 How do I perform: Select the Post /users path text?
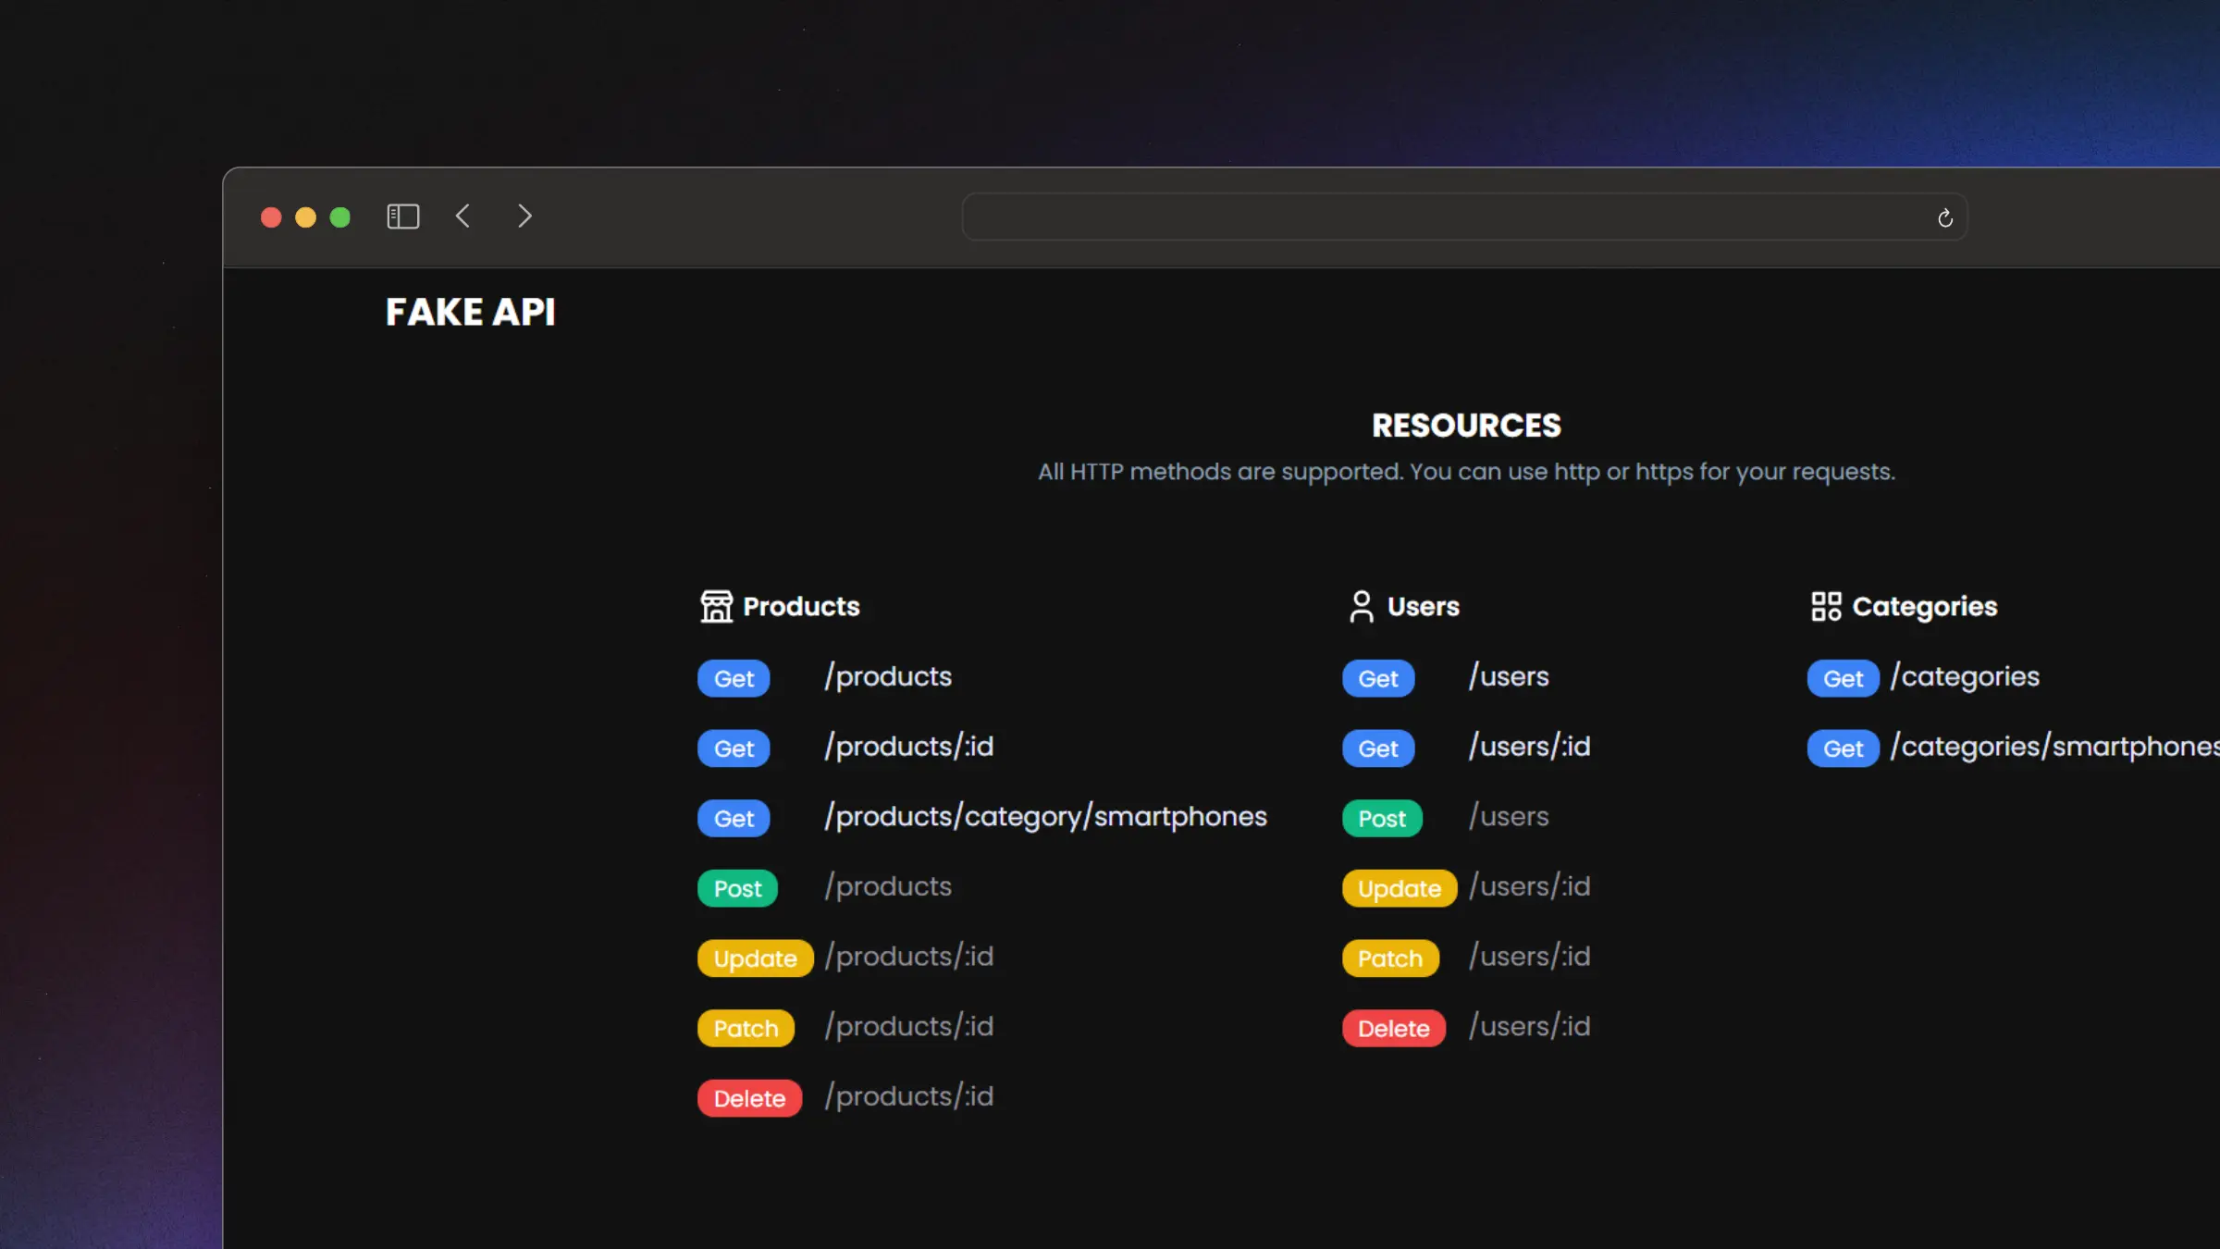(1509, 817)
